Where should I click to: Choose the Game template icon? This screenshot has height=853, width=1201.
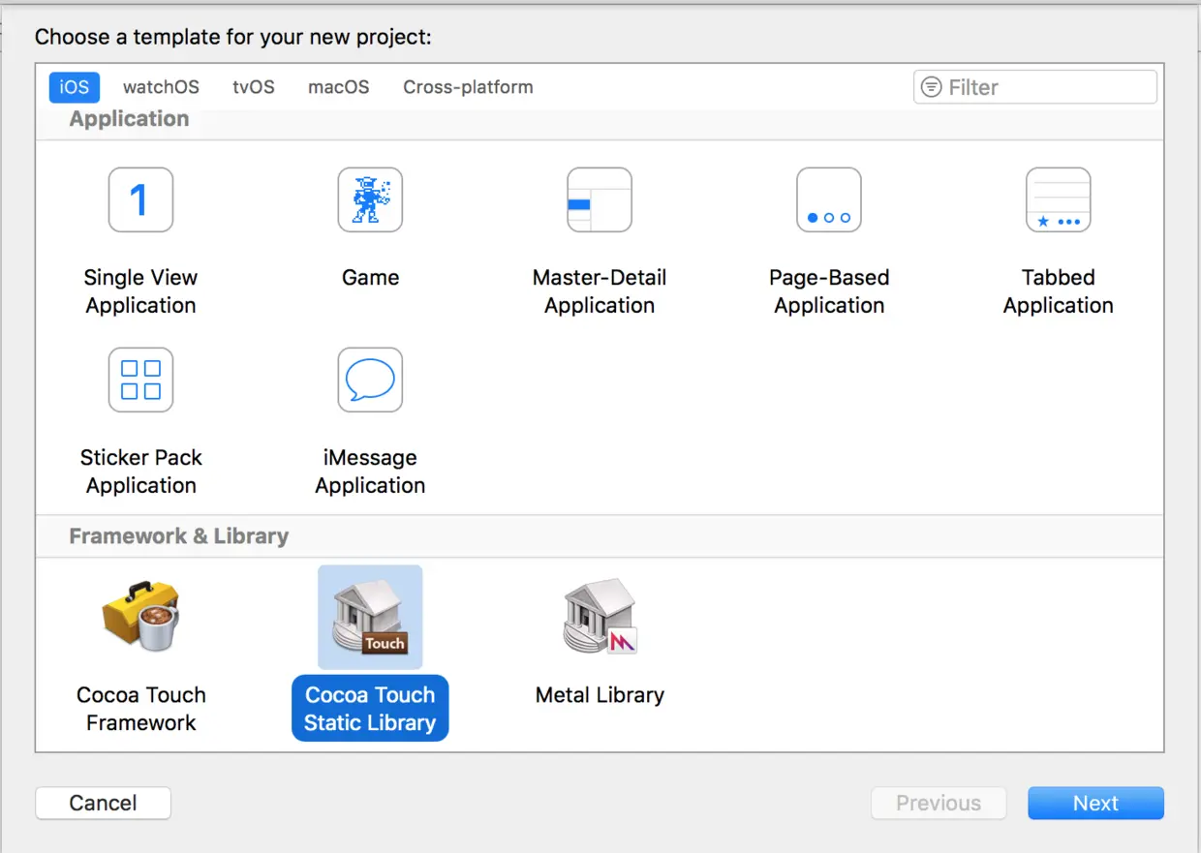370,199
